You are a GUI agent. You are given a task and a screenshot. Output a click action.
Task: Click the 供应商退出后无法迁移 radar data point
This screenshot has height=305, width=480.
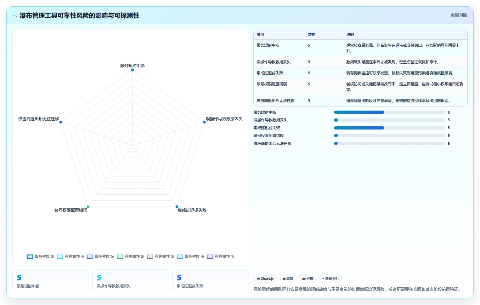pyautogui.click(x=61, y=122)
